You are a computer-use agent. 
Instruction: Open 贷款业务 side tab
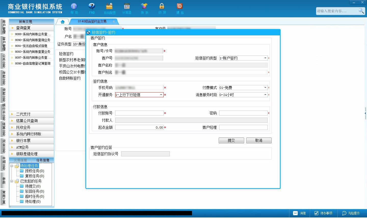pyautogui.click(x=4, y=95)
